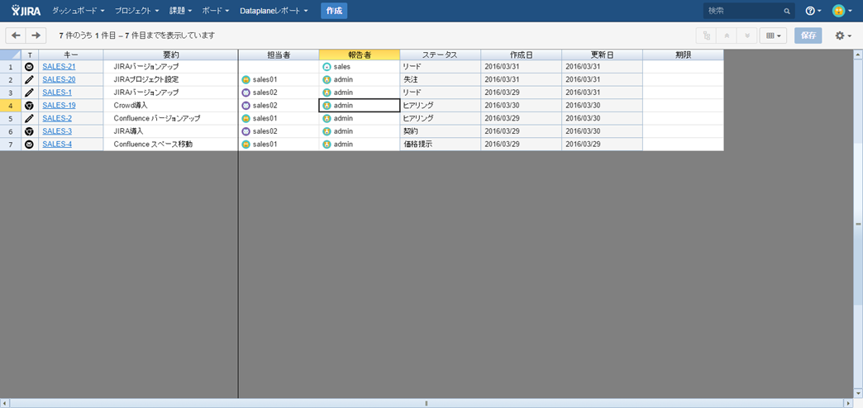Select the キー column header
Image resolution: width=863 pixels, height=408 pixels.
[71, 55]
